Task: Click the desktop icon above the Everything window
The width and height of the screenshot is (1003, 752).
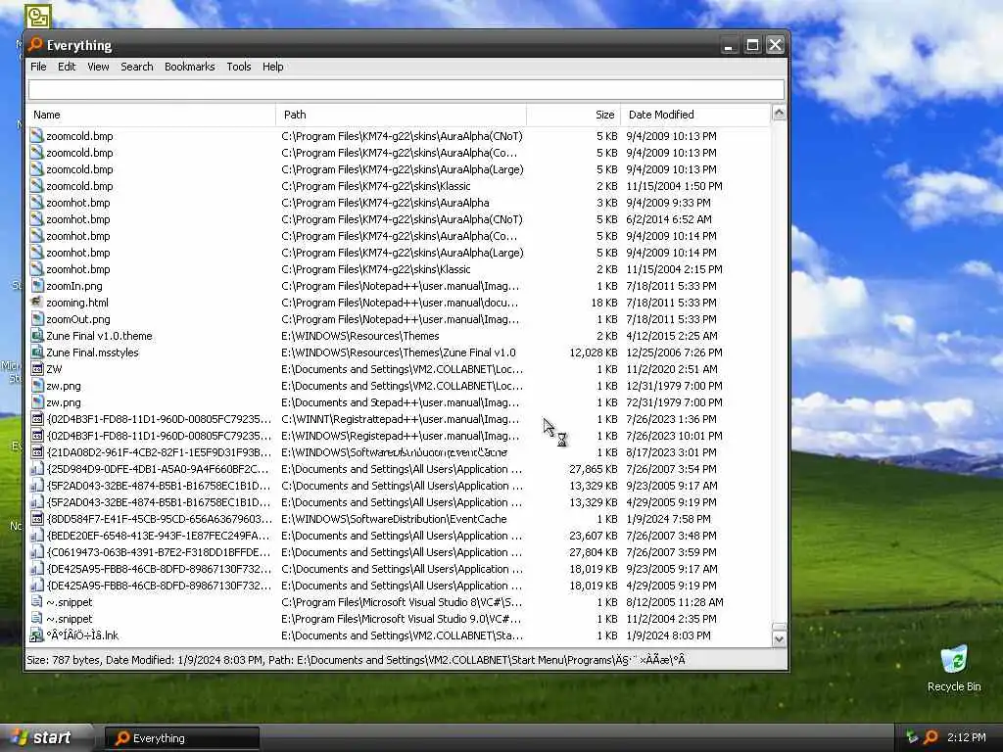Action: (x=38, y=16)
